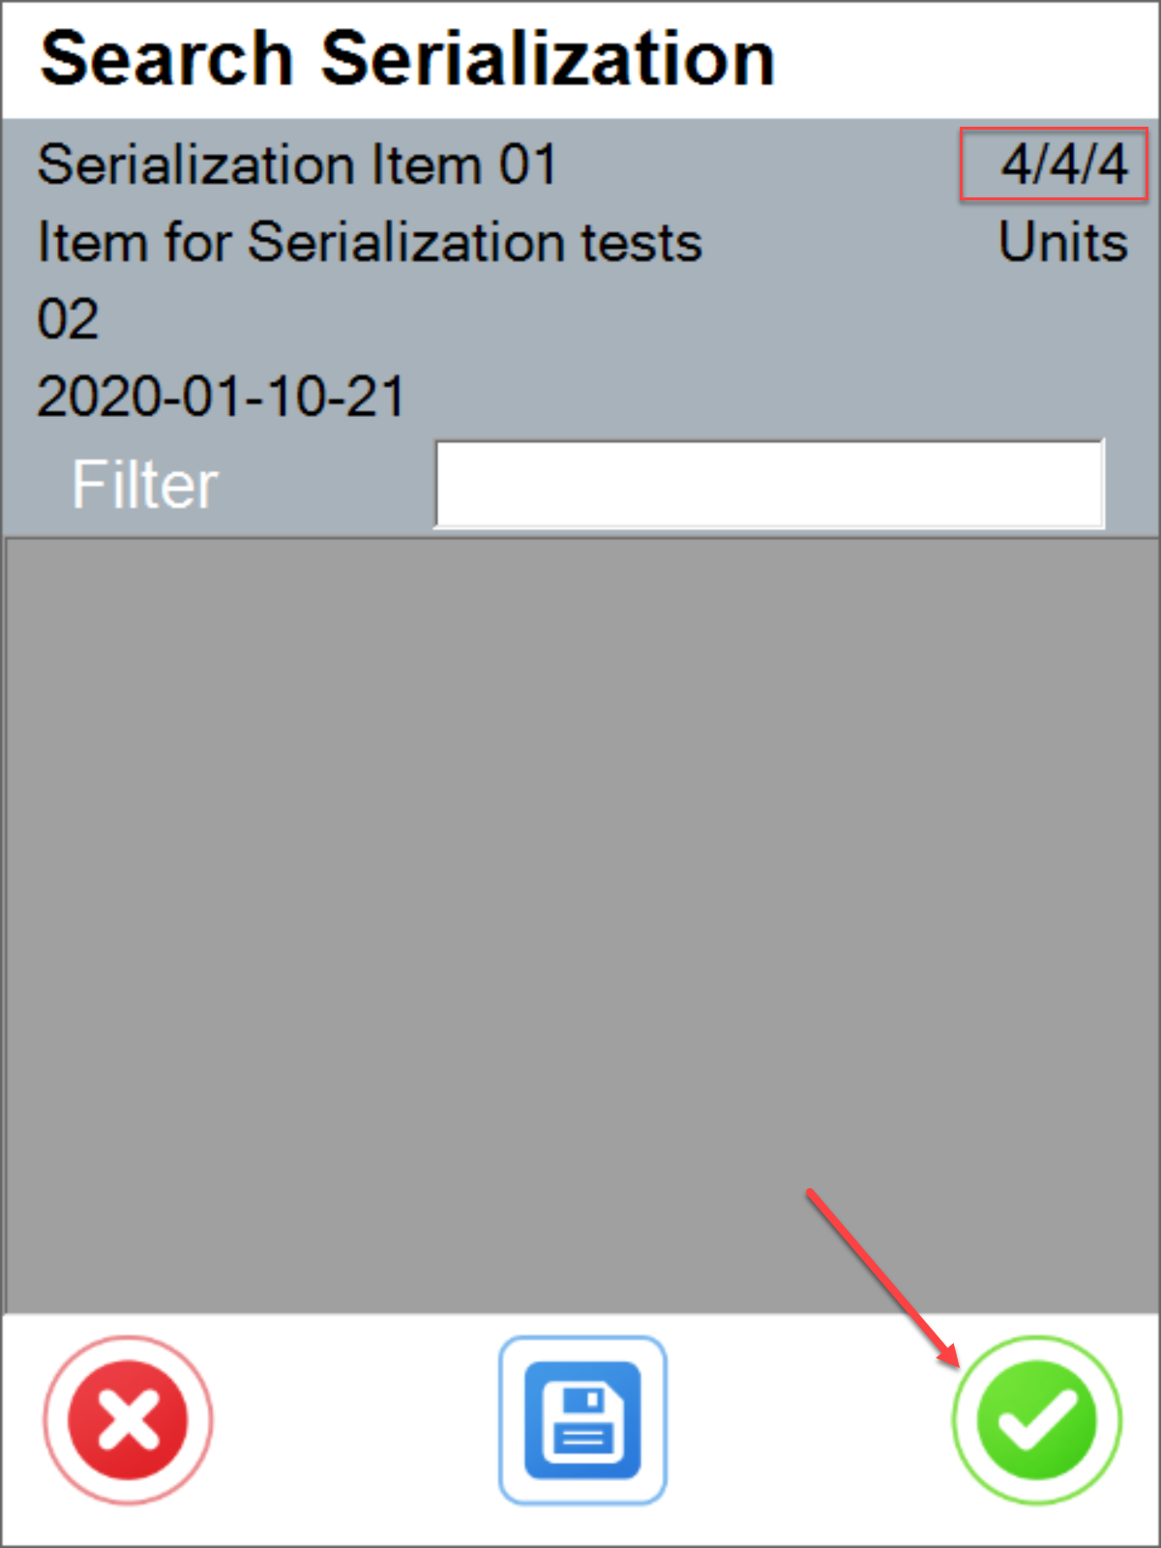Image resolution: width=1161 pixels, height=1548 pixels.
Task: Click the leftmost icon in bottom toolbar
Action: [x=127, y=1418]
